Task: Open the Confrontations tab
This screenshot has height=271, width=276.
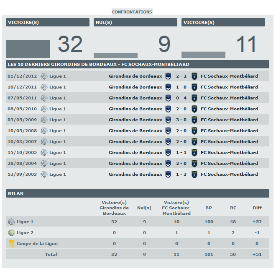Action: (132, 12)
